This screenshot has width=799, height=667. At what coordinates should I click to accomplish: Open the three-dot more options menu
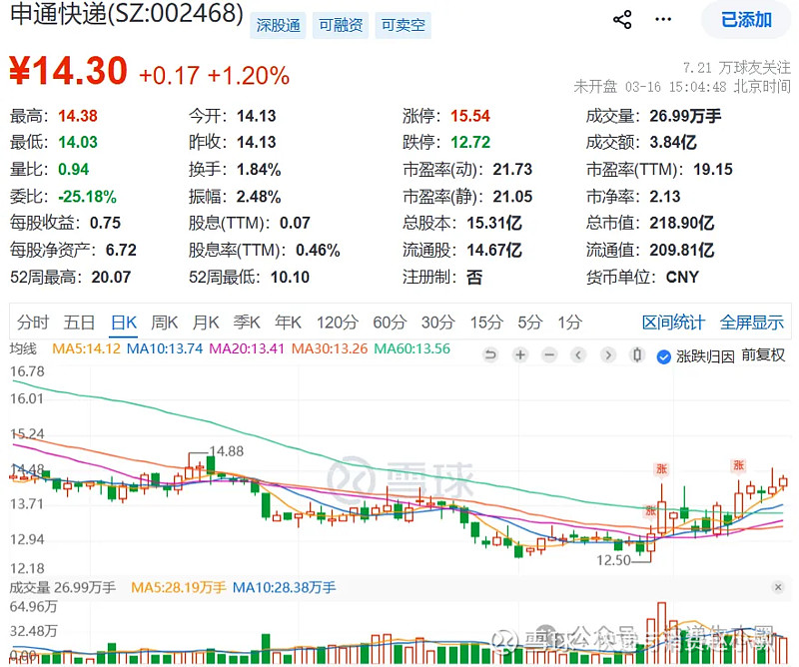(x=663, y=19)
